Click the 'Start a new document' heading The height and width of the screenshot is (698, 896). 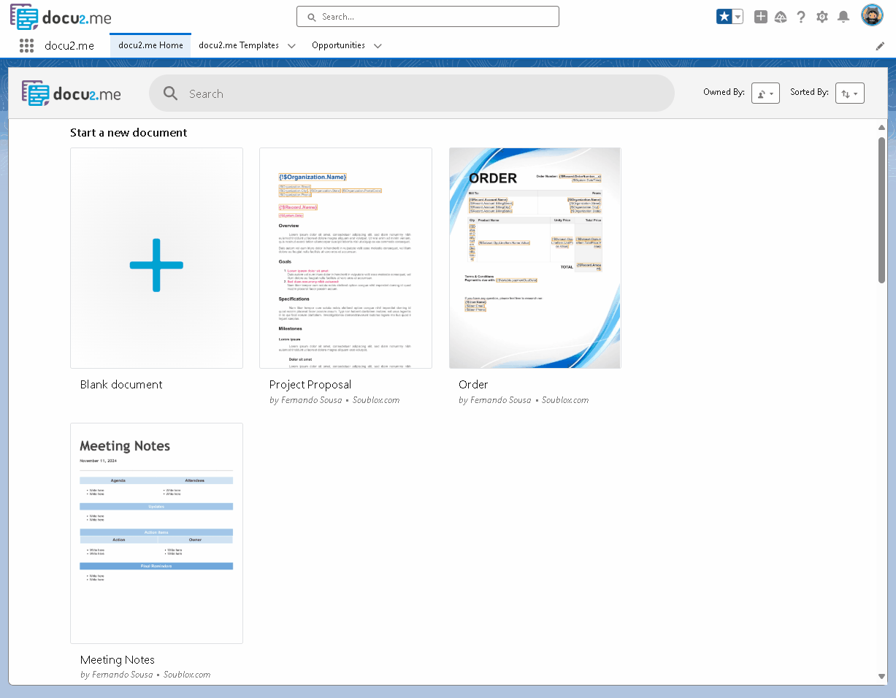[x=129, y=133]
